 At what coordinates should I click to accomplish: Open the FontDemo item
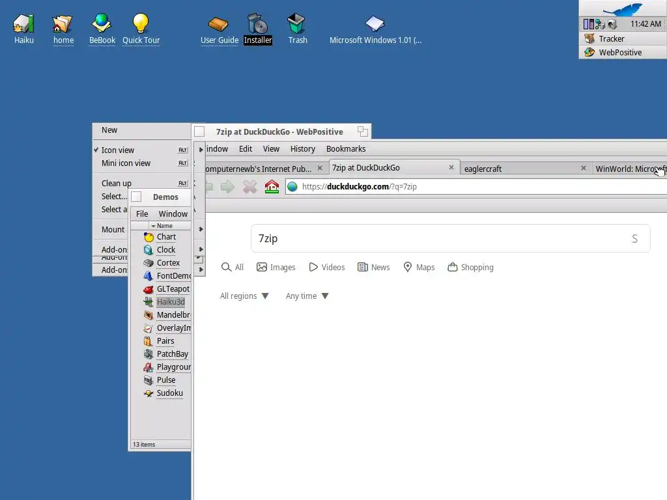click(167, 276)
